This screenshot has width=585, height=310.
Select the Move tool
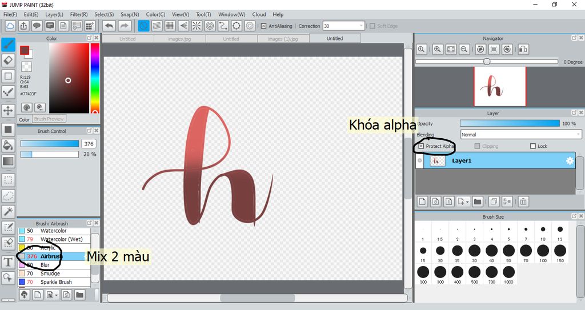click(x=8, y=110)
